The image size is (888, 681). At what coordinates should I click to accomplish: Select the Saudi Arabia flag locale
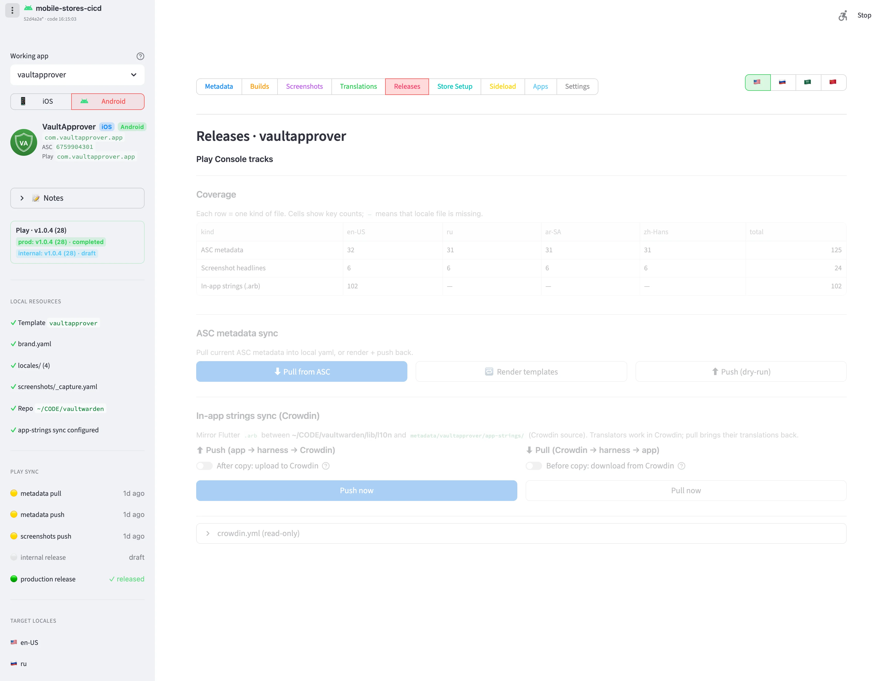point(808,82)
